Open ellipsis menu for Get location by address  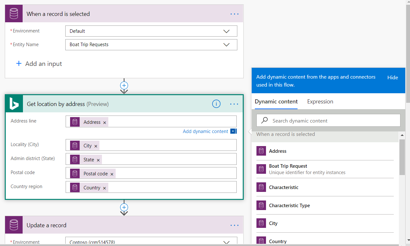(x=234, y=104)
